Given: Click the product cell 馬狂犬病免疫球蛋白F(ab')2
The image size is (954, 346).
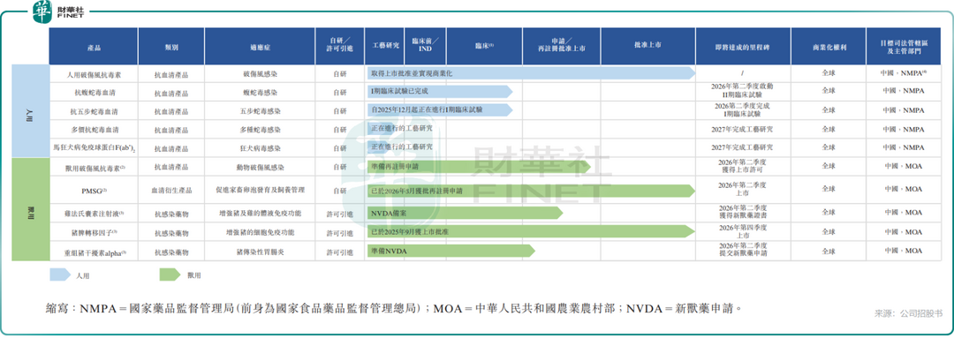Looking at the screenshot, I should 94,148.
